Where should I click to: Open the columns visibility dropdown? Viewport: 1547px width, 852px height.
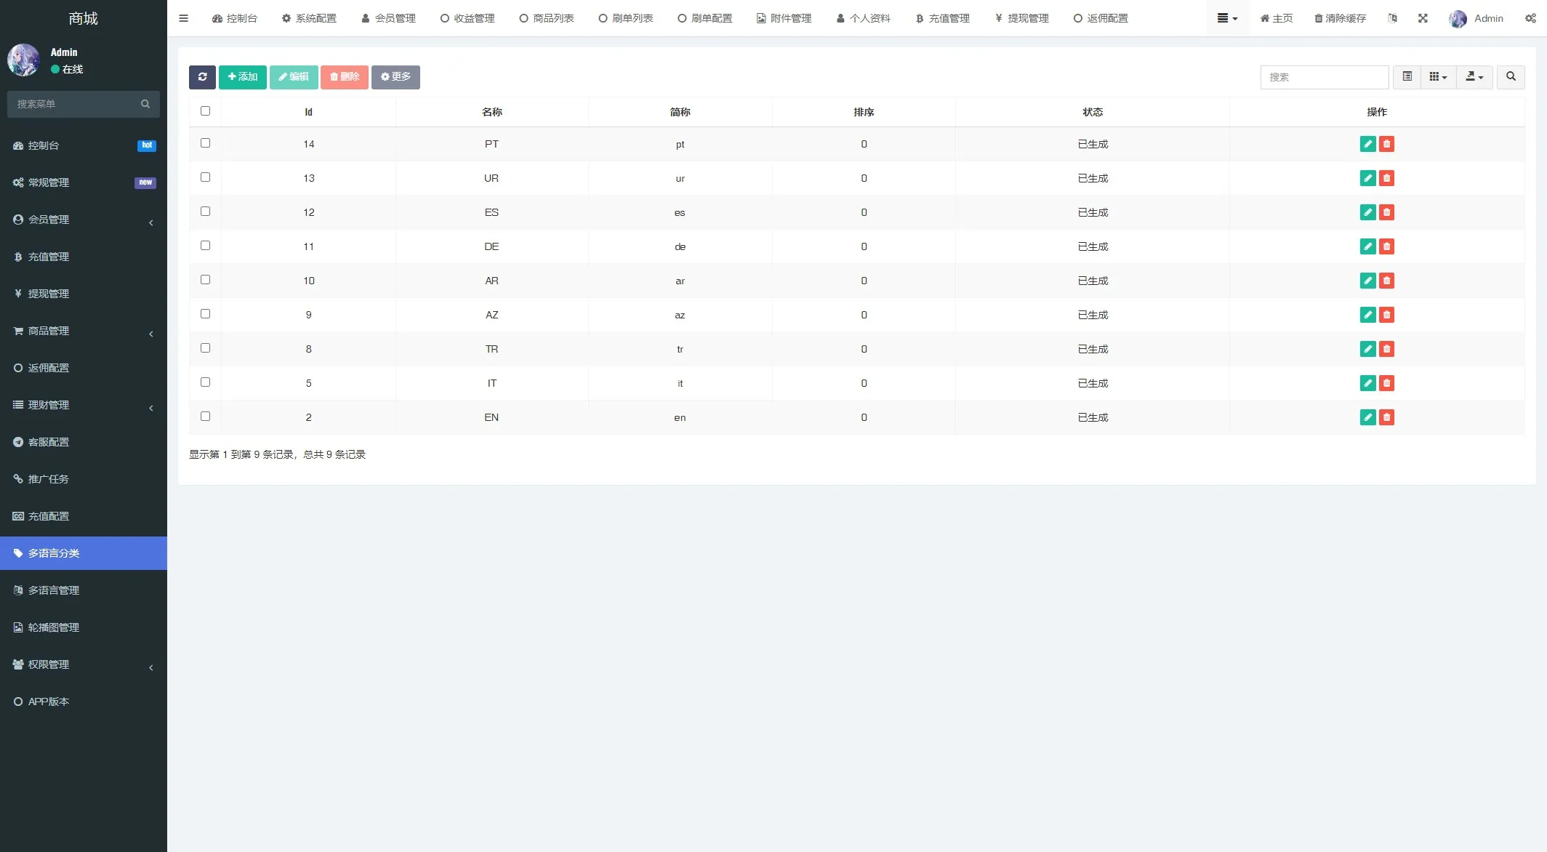tap(1438, 77)
